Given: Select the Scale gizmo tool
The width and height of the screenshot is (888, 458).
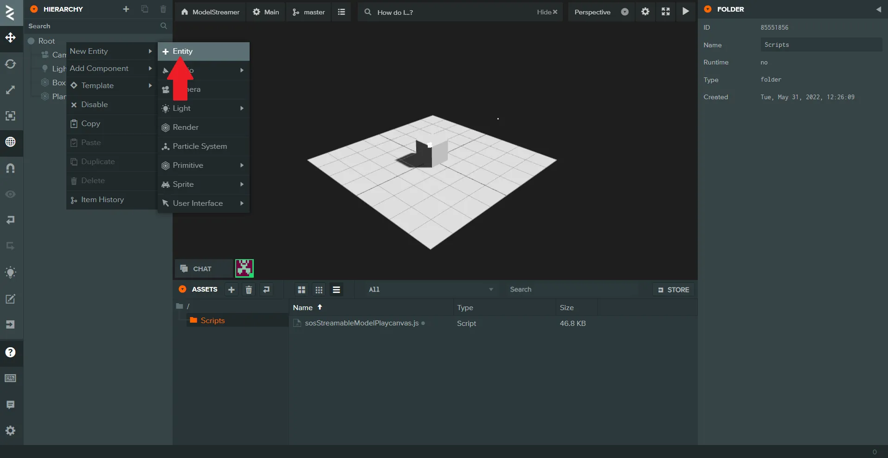Looking at the screenshot, I should coord(10,89).
